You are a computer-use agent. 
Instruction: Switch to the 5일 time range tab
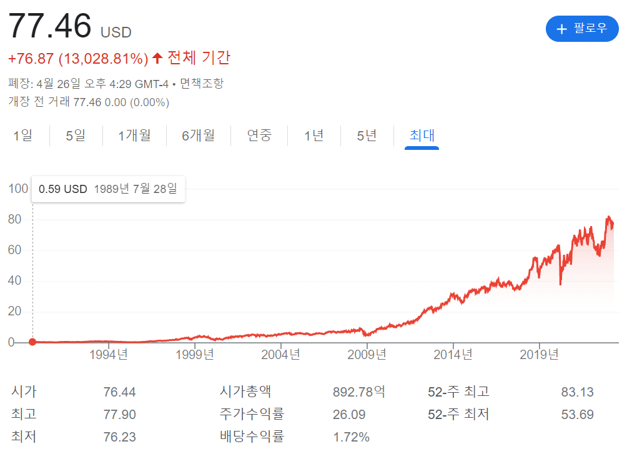pos(75,136)
